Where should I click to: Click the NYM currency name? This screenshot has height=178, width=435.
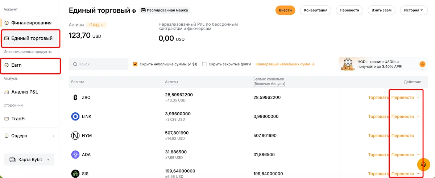(x=87, y=136)
